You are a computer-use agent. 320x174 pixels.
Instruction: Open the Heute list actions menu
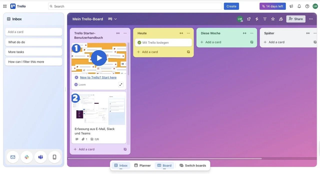click(188, 33)
